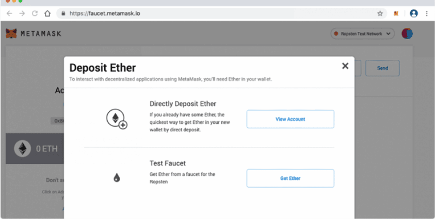The image size is (435, 219).
Task: Click the macOS green maximize button
Action: coord(20,1)
